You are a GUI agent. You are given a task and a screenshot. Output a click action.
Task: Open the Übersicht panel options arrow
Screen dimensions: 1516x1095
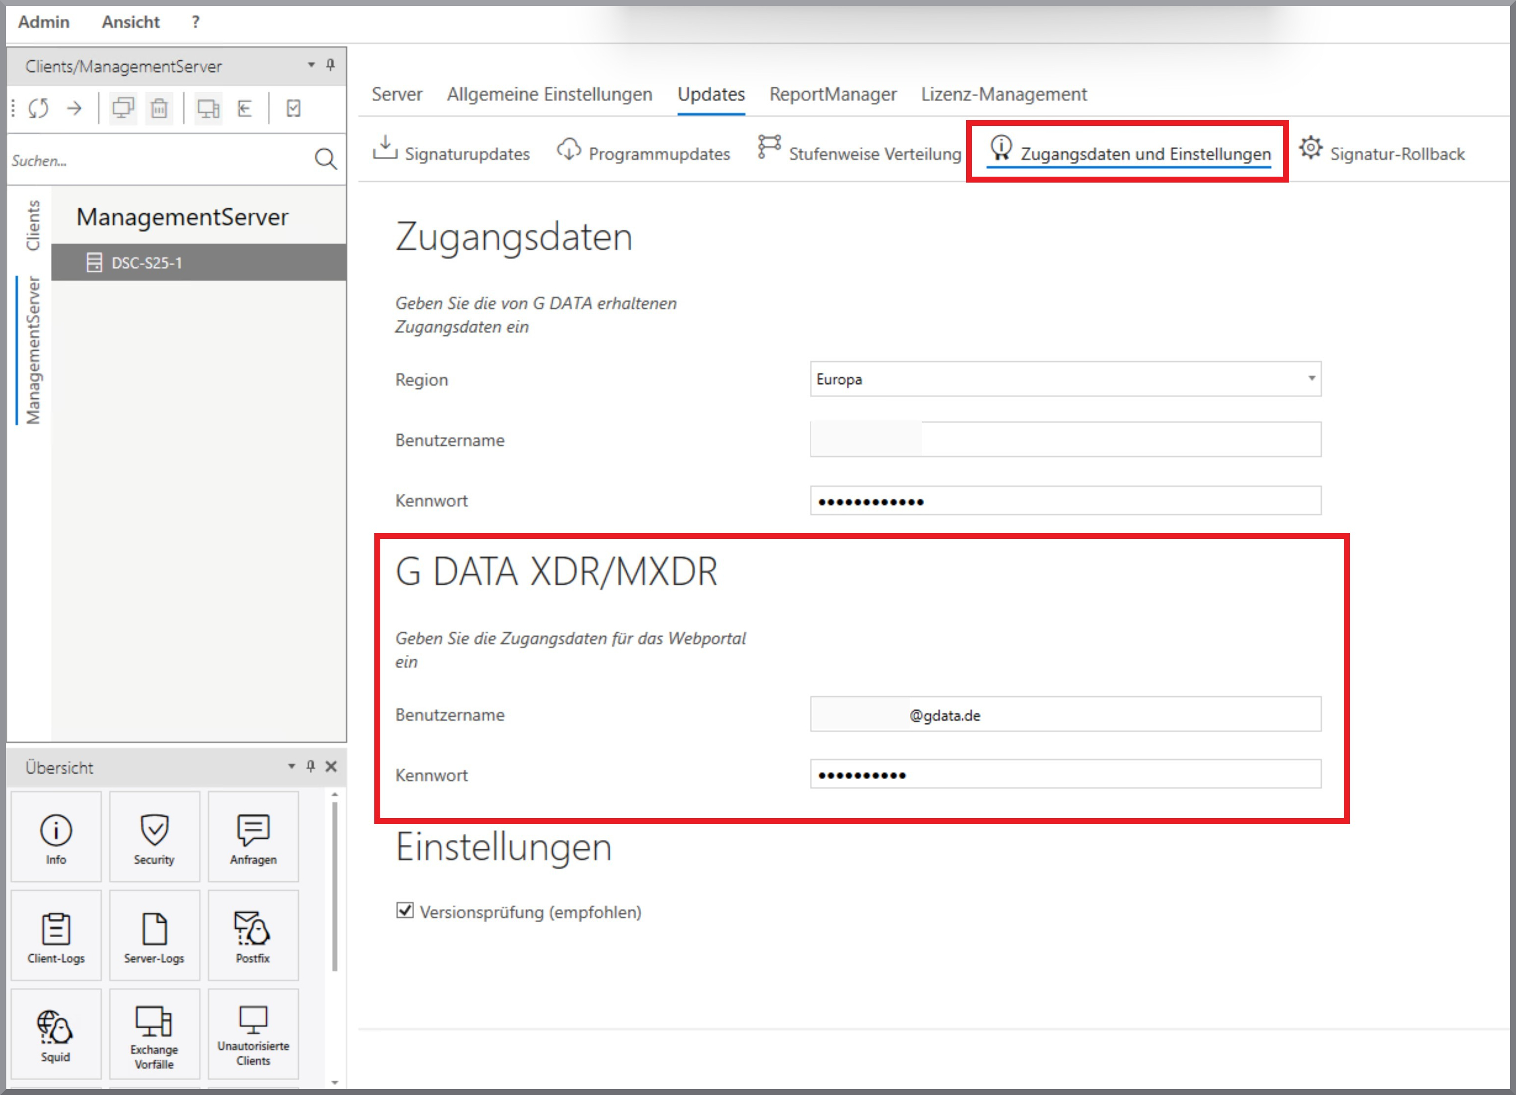coord(291,766)
